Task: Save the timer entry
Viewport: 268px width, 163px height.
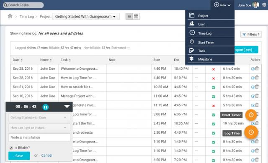Action: (19, 155)
